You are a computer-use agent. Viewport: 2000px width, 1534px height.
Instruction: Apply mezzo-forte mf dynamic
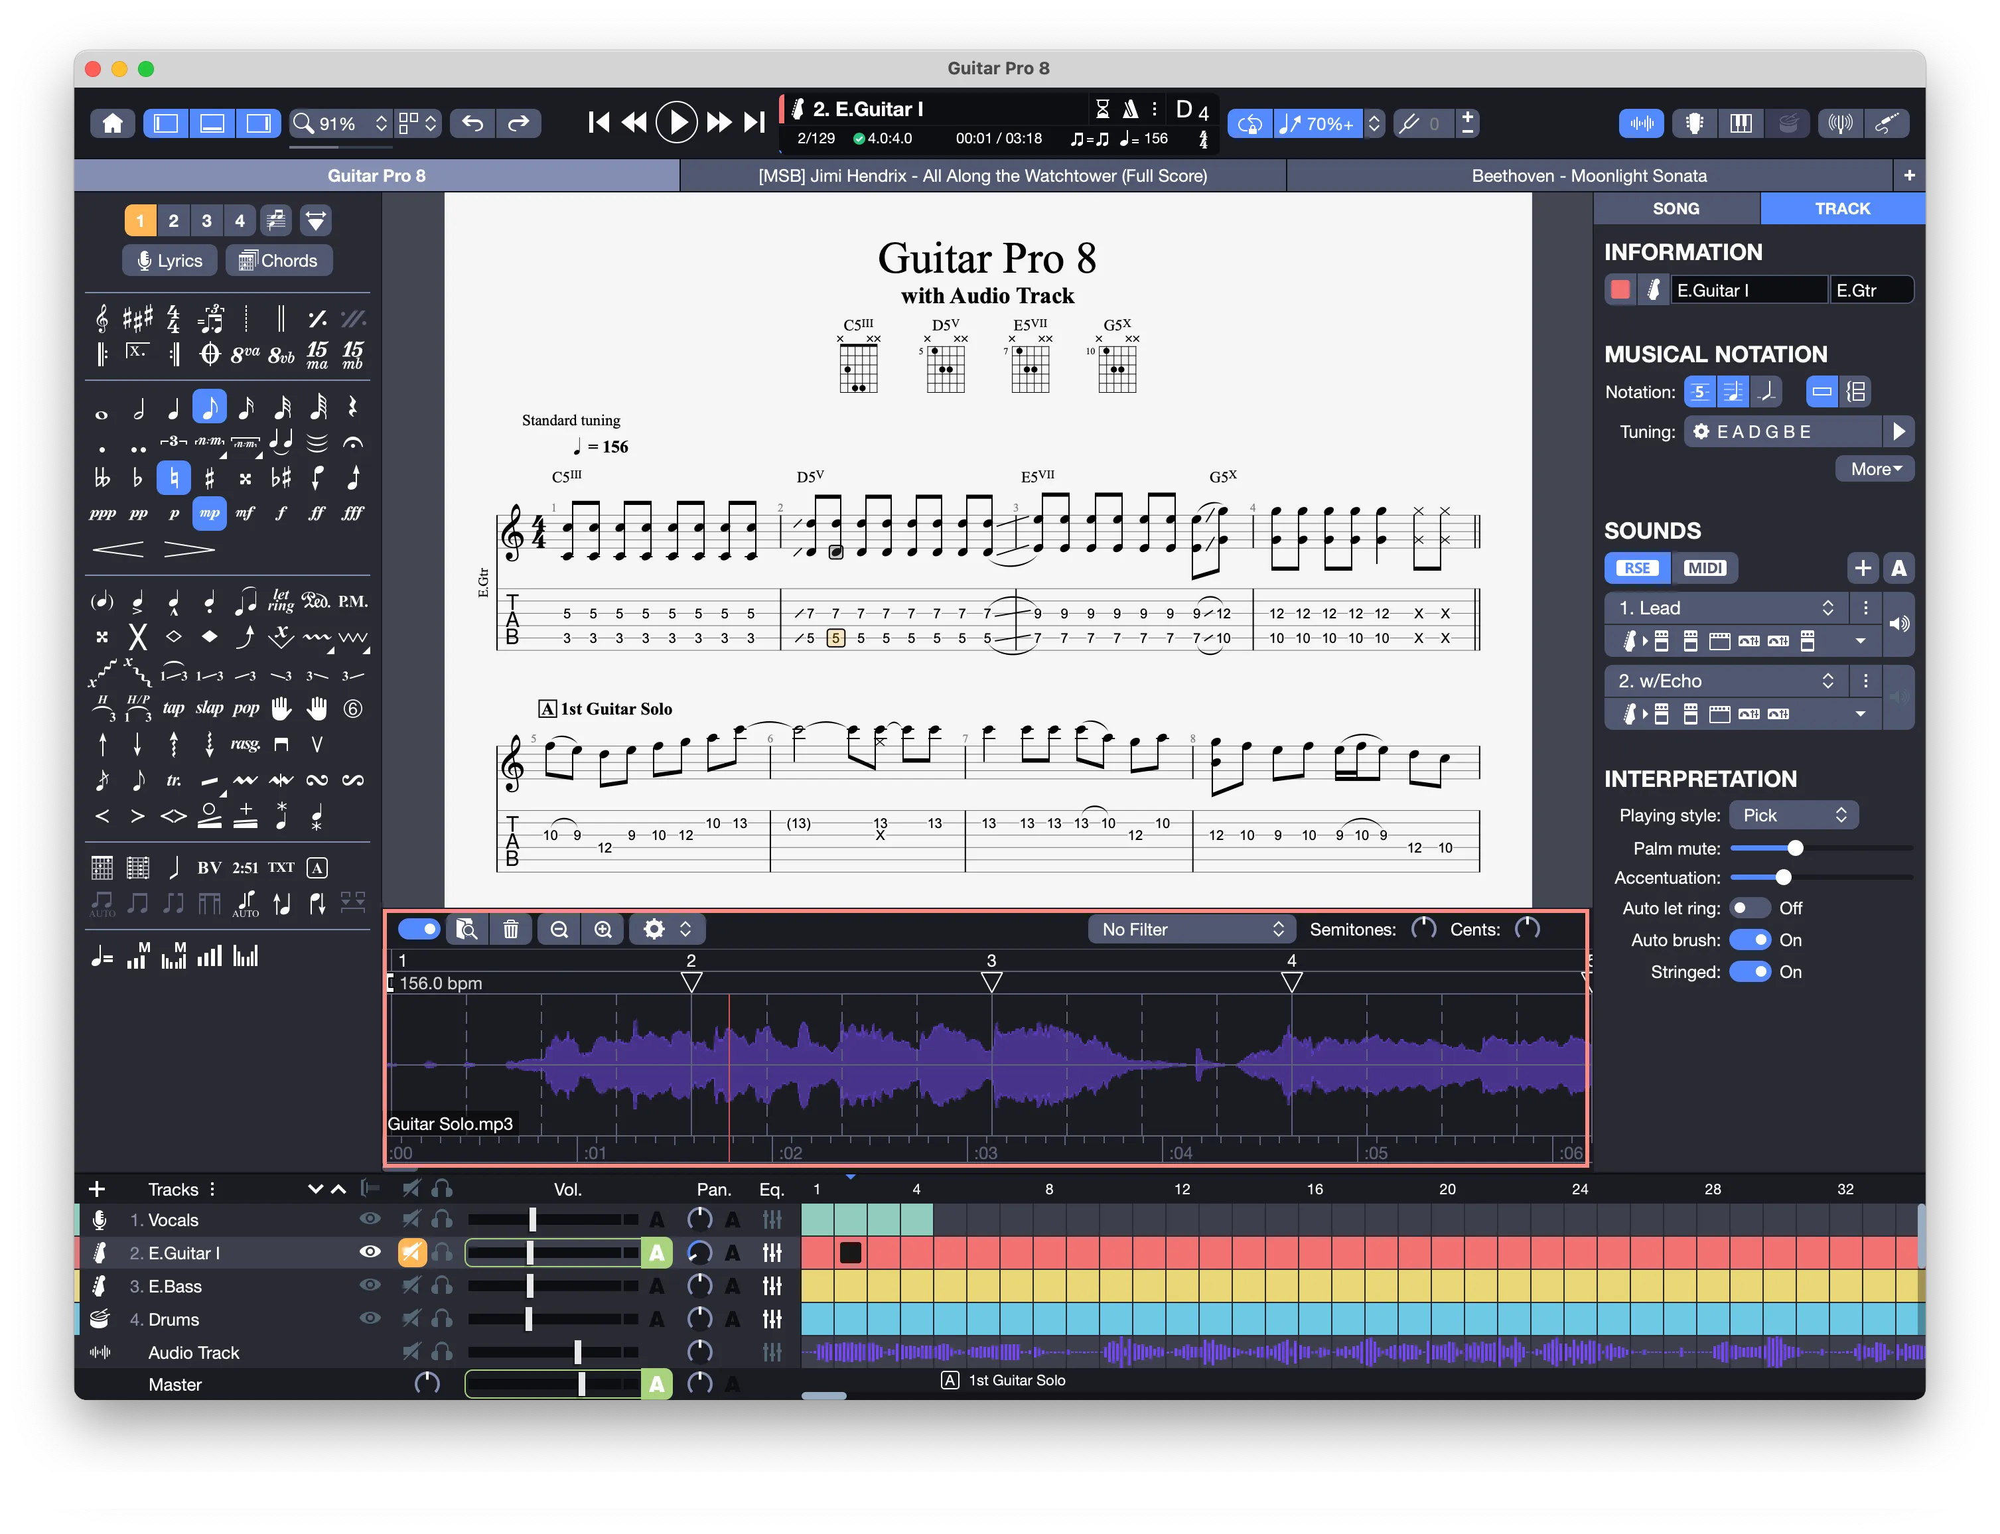[245, 513]
